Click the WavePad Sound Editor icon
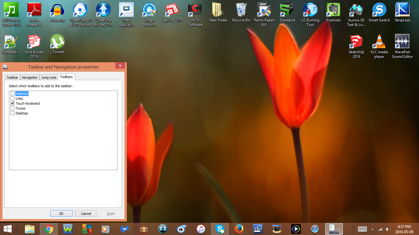Screen dimensions: 419x235 pyautogui.click(x=402, y=46)
